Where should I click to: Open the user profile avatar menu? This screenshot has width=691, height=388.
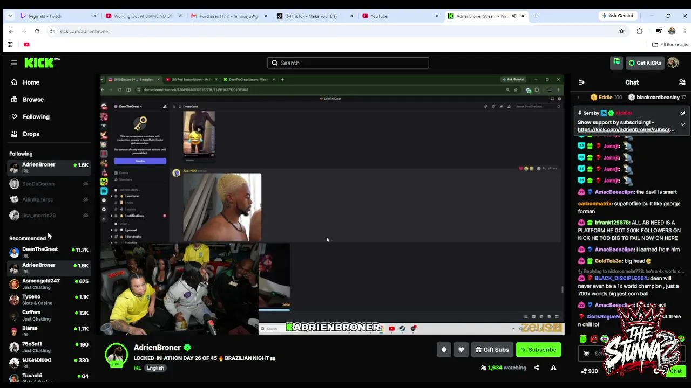[x=673, y=63]
